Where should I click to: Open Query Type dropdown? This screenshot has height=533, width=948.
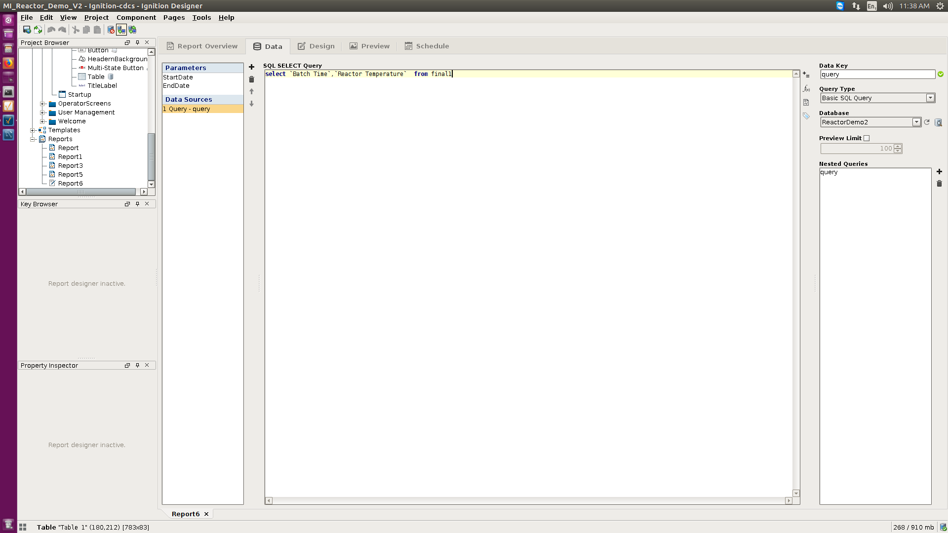[x=930, y=98]
